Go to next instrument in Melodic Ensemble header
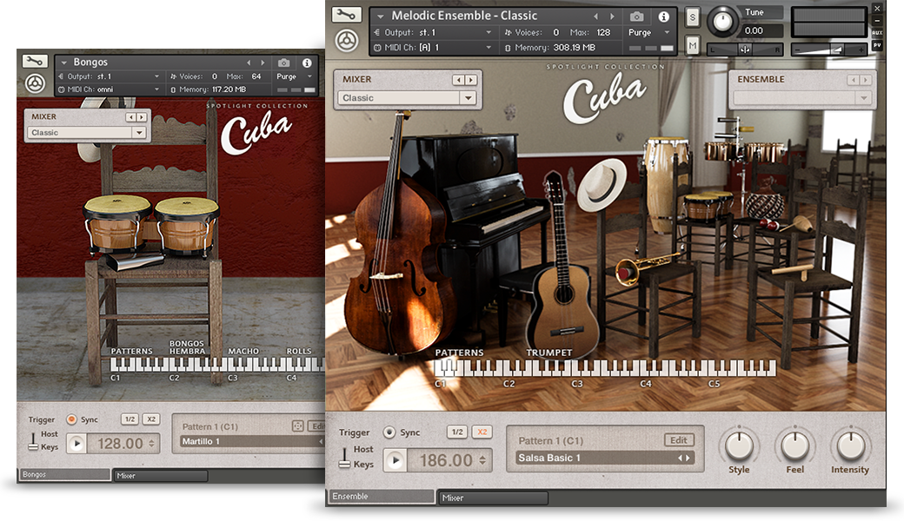 point(612,16)
